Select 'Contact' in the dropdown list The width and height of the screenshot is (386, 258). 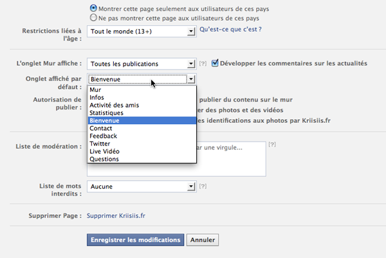point(101,128)
